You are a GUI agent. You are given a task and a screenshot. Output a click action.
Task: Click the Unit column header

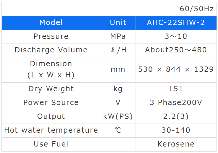[118, 23]
